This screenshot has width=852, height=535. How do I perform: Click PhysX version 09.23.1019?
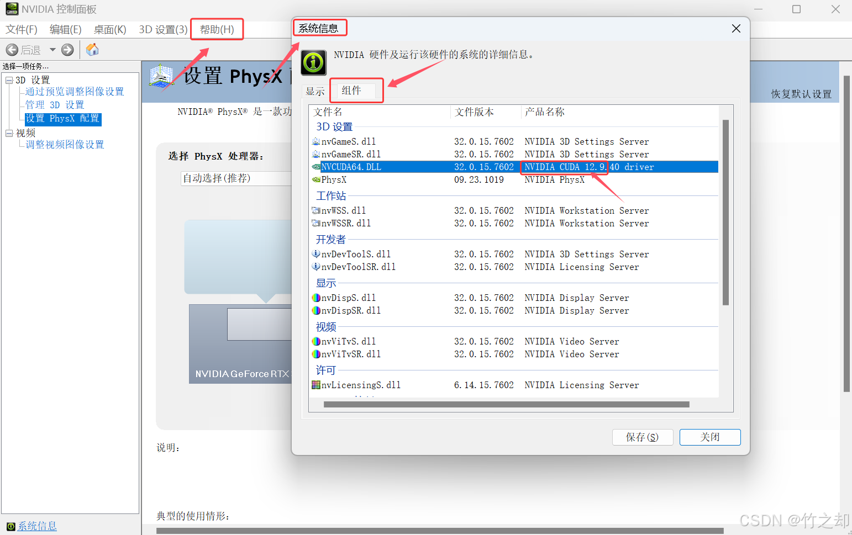[x=479, y=179]
